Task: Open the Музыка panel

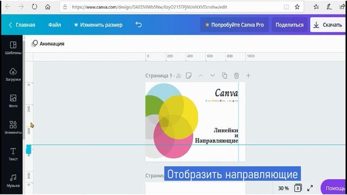Action: tap(13, 180)
